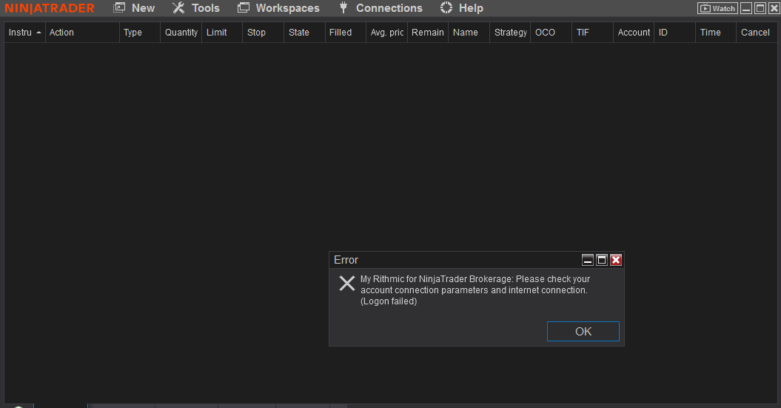Sort by Action column

[x=82, y=33]
